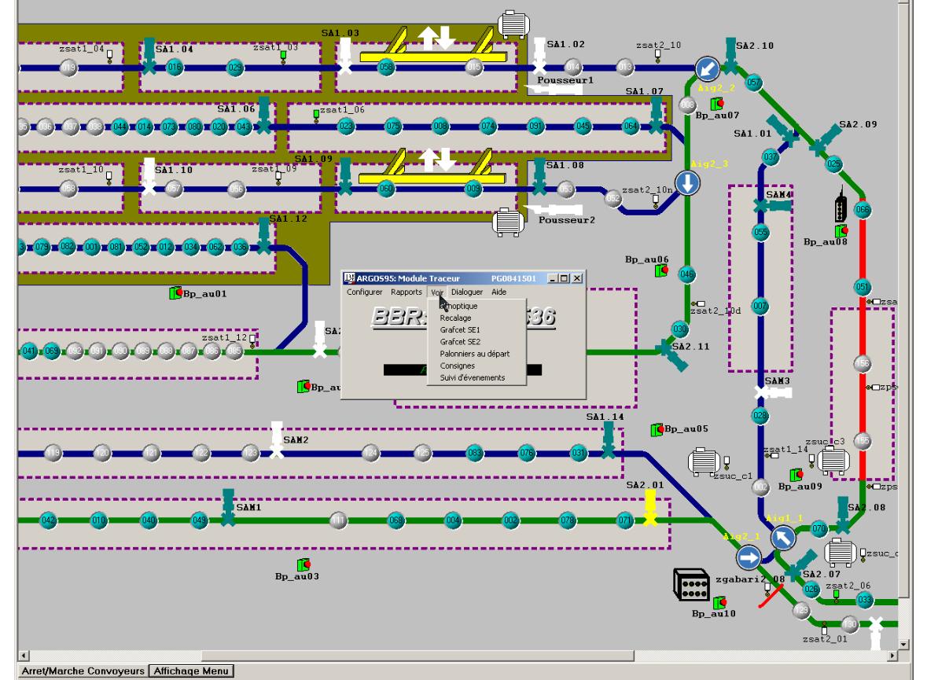
Task: Select the Bp_au05 emergency stop icon
Action: click(657, 429)
